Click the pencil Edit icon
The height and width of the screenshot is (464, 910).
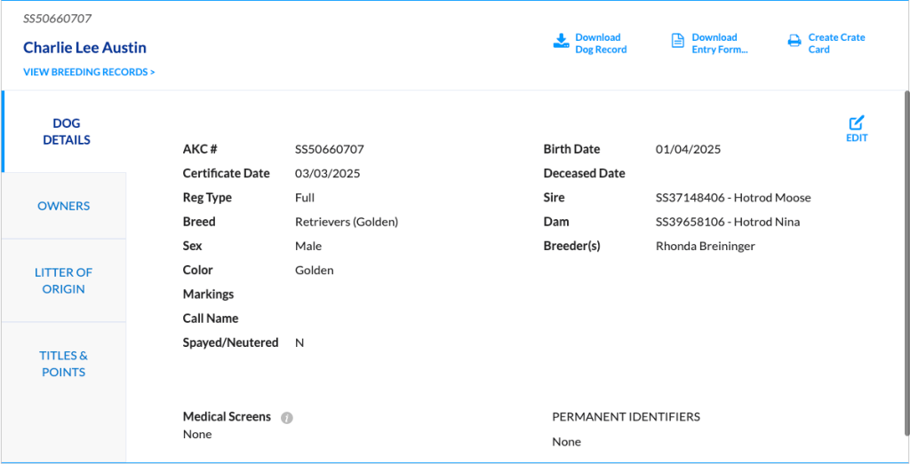pyautogui.click(x=857, y=123)
